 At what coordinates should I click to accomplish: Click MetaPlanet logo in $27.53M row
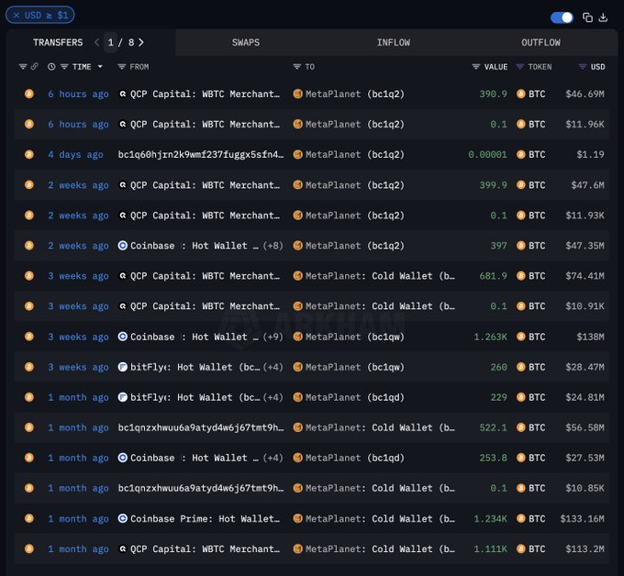click(297, 458)
